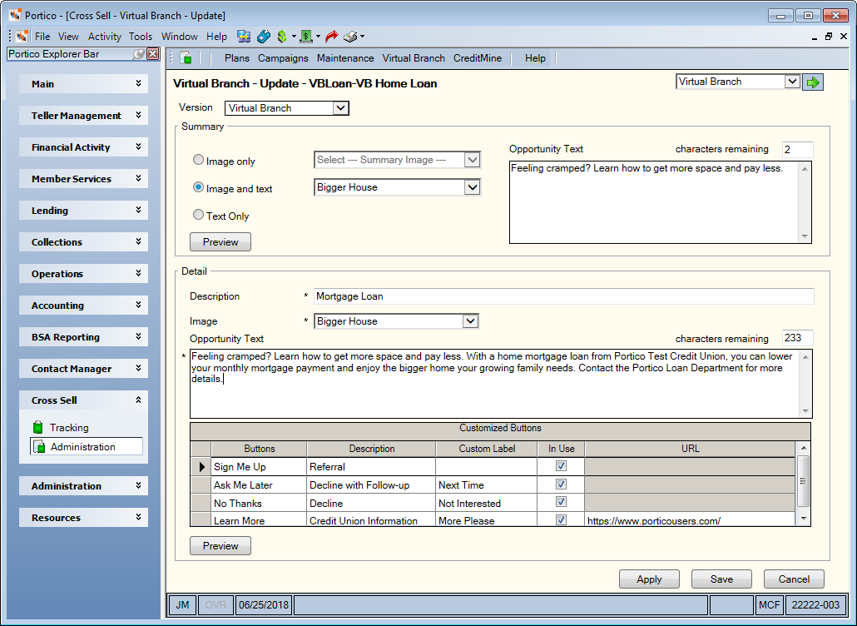Image resolution: width=857 pixels, height=626 pixels.
Task: Open the Help menu in the menu bar
Action: (x=216, y=37)
